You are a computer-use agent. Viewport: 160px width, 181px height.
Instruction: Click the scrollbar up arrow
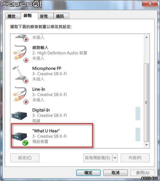click(147, 37)
